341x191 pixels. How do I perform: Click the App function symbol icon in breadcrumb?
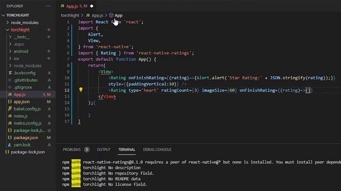point(111,15)
